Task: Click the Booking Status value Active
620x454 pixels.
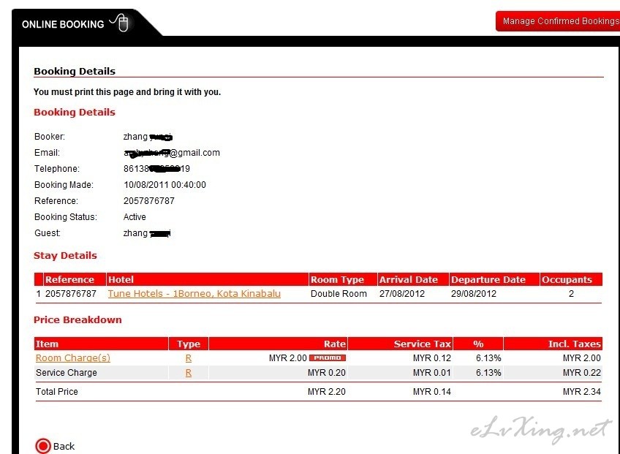Action: 135,217
